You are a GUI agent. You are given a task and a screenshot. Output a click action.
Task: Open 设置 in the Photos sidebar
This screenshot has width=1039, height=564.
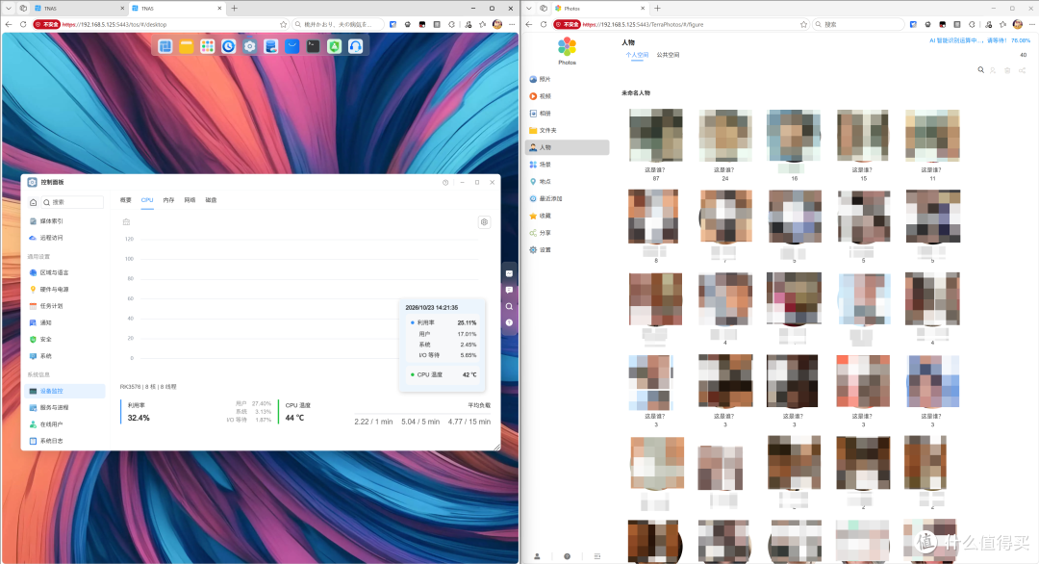click(568, 250)
